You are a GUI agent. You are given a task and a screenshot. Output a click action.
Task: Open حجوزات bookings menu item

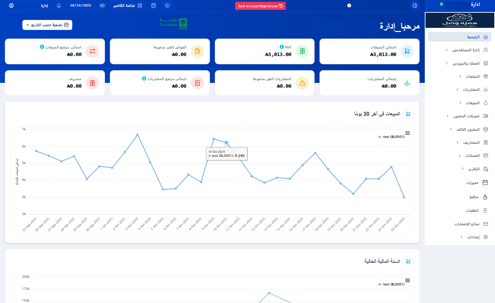tap(472, 183)
